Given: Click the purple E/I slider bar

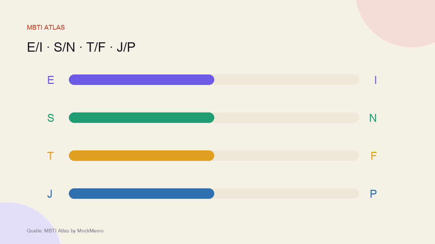Looking at the screenshot, I should point(141,80).
